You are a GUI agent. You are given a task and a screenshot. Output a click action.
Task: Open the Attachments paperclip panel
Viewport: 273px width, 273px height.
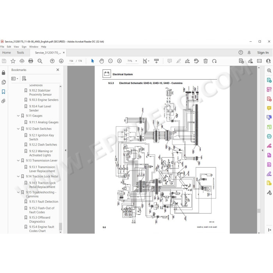(x=4, y=101)
